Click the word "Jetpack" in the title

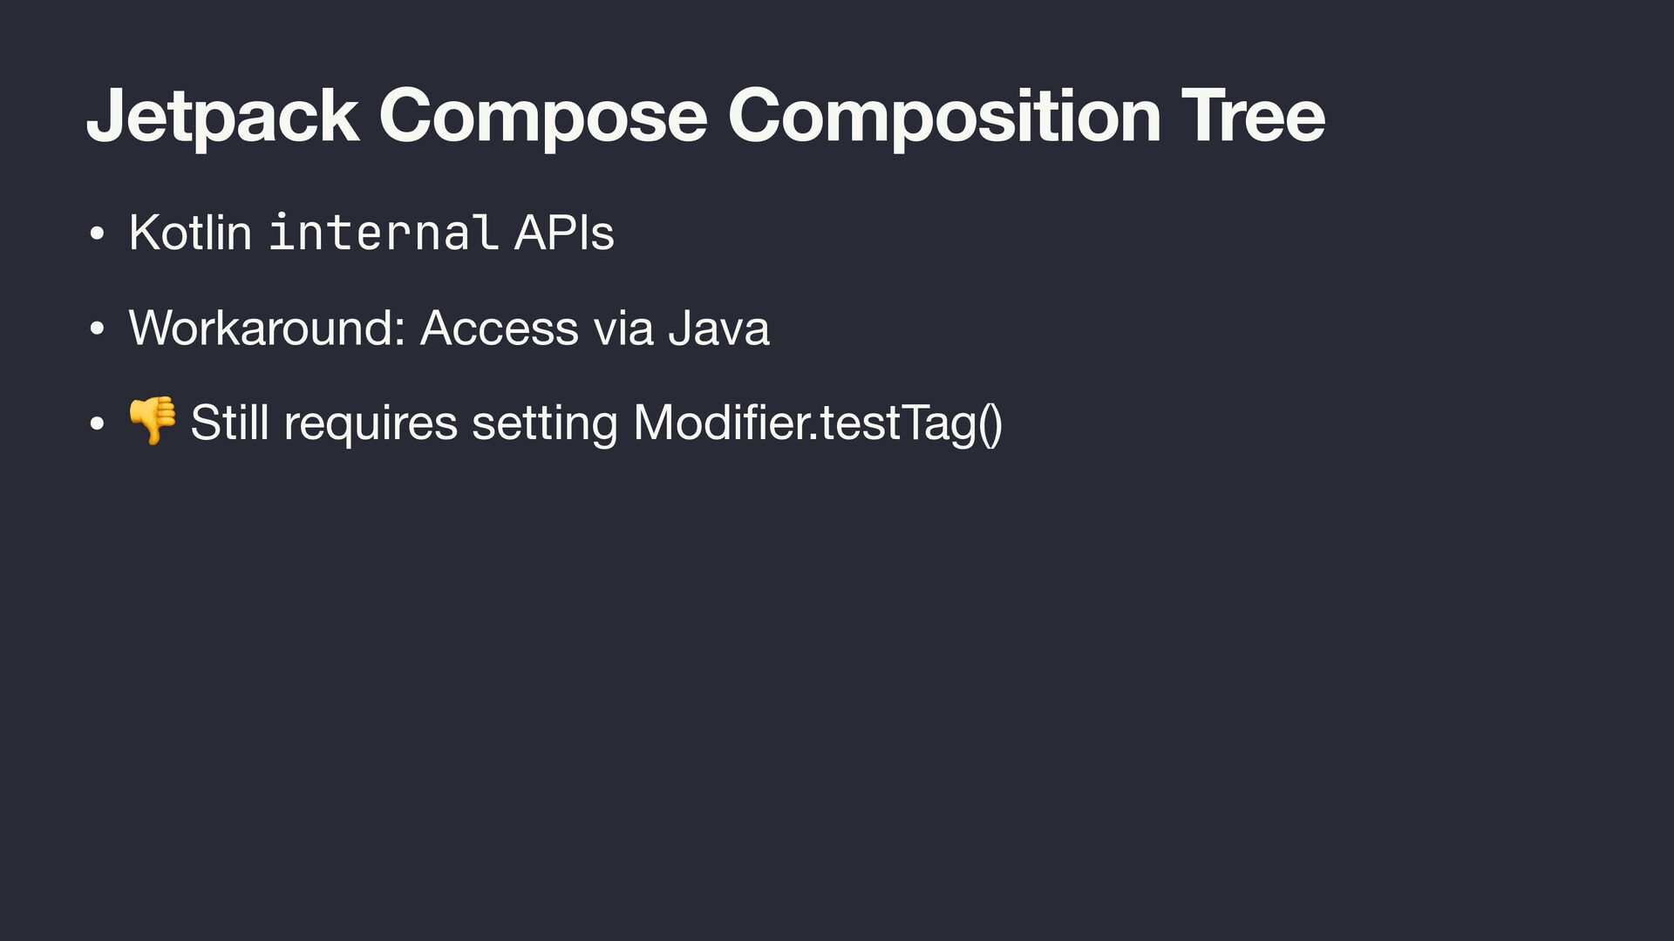(x=222, y=116)
